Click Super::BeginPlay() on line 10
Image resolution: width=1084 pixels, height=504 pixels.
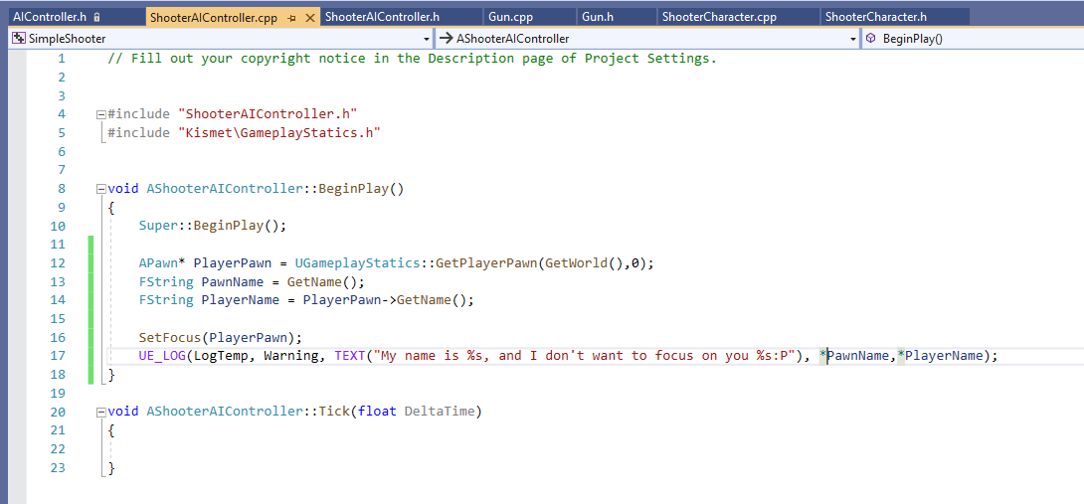[212, 226]
